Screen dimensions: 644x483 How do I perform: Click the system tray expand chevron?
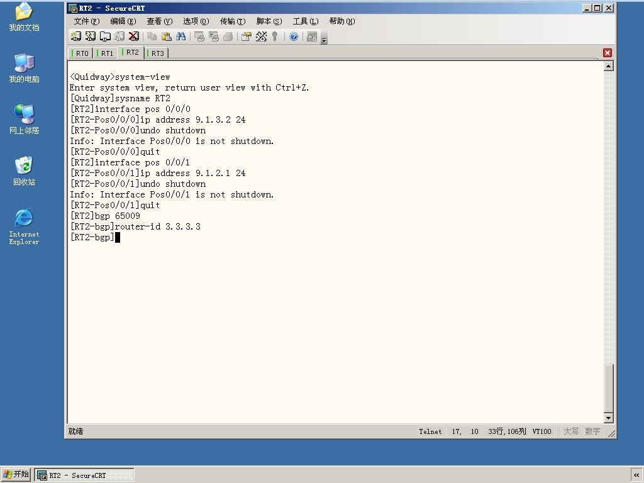(636, 475)
